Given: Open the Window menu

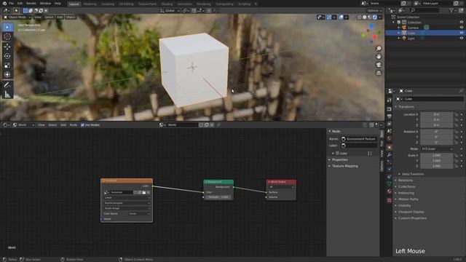Looking at the screenshot, I should tap(45, 3).
